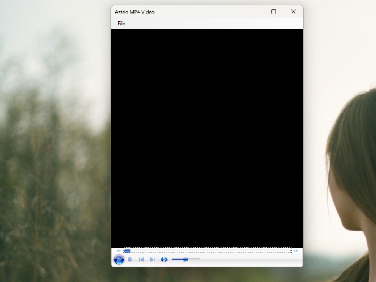376x282 pixels.
Task: Click the far end of the seek track
Action: [290, 251]
